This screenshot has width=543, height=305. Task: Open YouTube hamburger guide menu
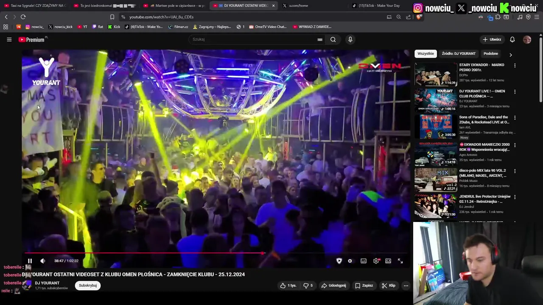pyautogui.click(x=9, y=39)
